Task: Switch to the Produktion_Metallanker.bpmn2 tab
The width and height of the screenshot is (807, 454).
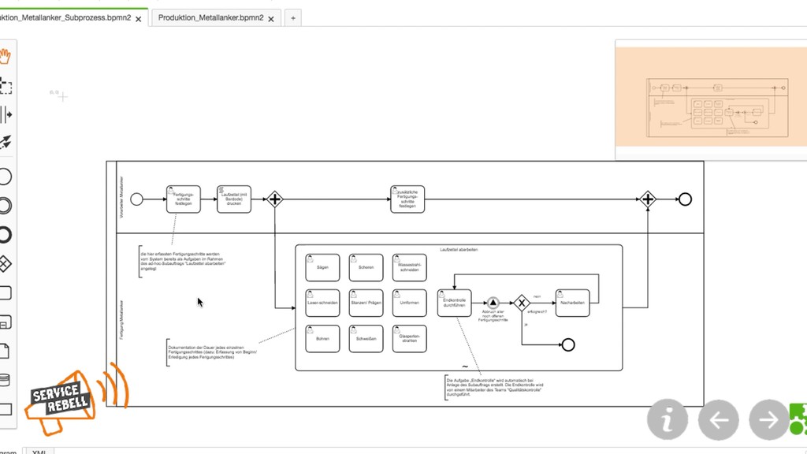Action: [210, 18]
